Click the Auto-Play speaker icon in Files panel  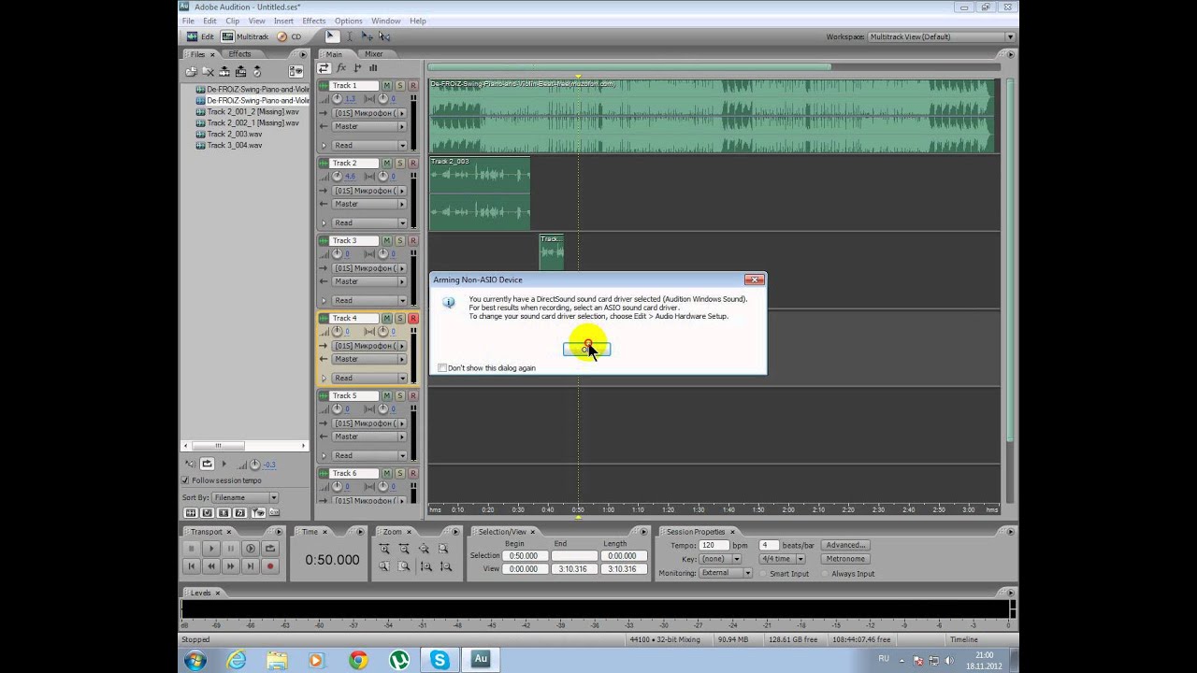[x=191, y=464]
